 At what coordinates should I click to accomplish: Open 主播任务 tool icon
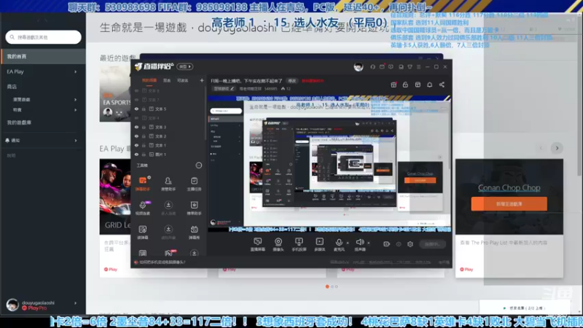[x=194, y=184]
